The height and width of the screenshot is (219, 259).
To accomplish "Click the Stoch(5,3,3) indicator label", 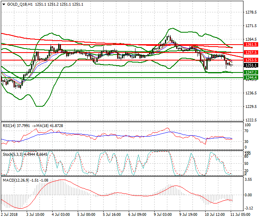I will click(13, 154).
